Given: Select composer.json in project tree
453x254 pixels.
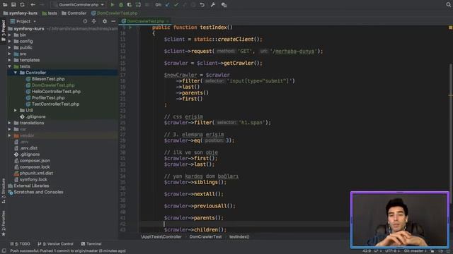Looking at the screenshot, I should 32,161.
